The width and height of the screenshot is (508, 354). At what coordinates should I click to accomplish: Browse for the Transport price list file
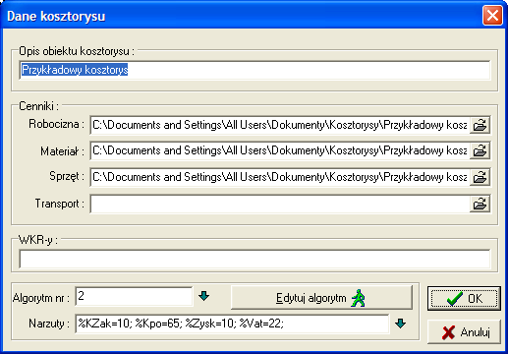(480, 204)
